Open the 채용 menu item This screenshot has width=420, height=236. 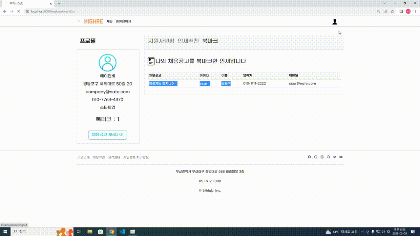[x=110, y=21]
